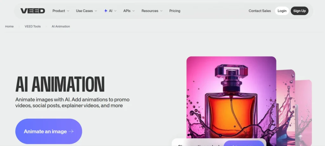Select the AI Animation breadcrumb
This screenshot has width=325, height=146.
[61, 27]
